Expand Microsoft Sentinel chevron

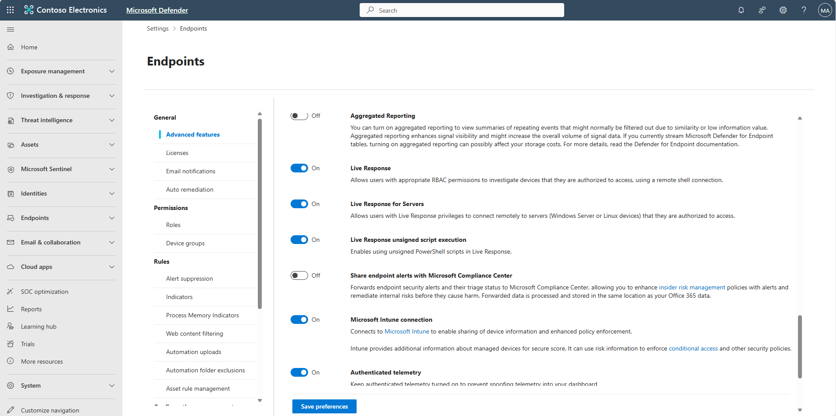point(112,169)
